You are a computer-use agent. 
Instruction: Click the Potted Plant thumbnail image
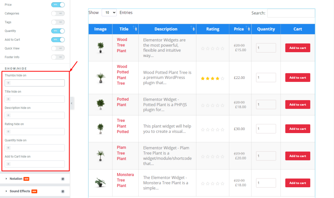click(x=100, y=104)
